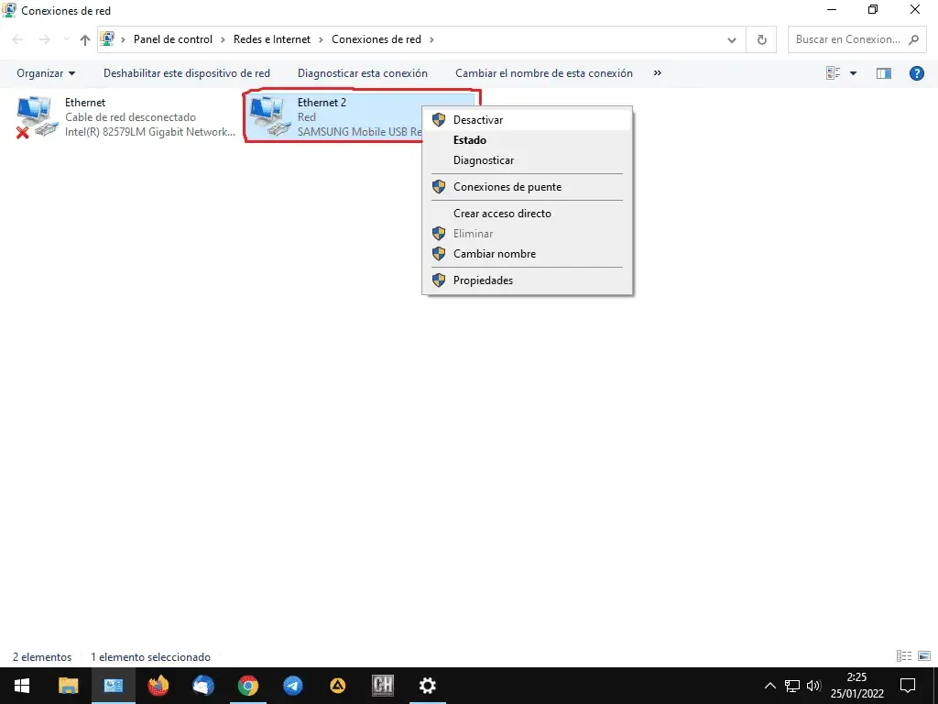938x704 pixels.
Task: Go back with the back arrow
Action: tap(18, 39)
